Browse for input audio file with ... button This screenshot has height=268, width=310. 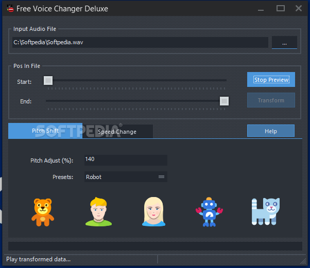284,43
